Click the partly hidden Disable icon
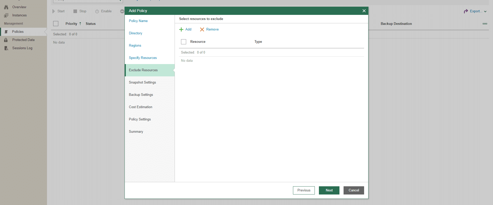 (x=122, y=11)
